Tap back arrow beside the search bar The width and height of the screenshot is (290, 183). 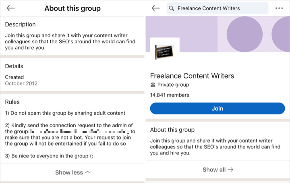coord(155,8)
